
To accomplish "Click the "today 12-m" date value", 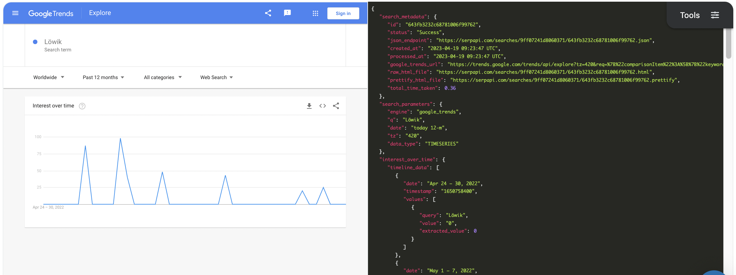I will [x=427, y=128].
